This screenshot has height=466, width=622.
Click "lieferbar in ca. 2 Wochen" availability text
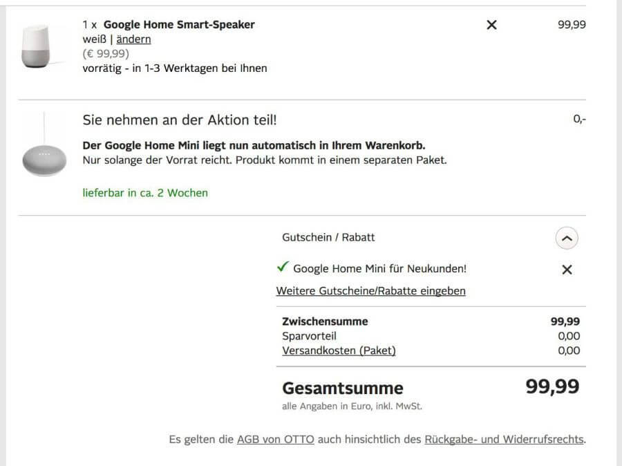145,193
